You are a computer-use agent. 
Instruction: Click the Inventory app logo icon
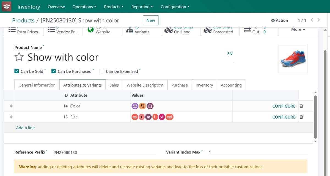point(7,7)
